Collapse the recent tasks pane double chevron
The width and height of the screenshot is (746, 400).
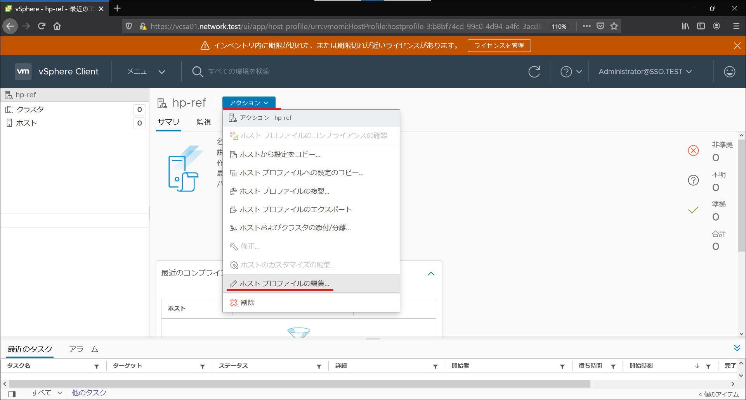point(737,348)
